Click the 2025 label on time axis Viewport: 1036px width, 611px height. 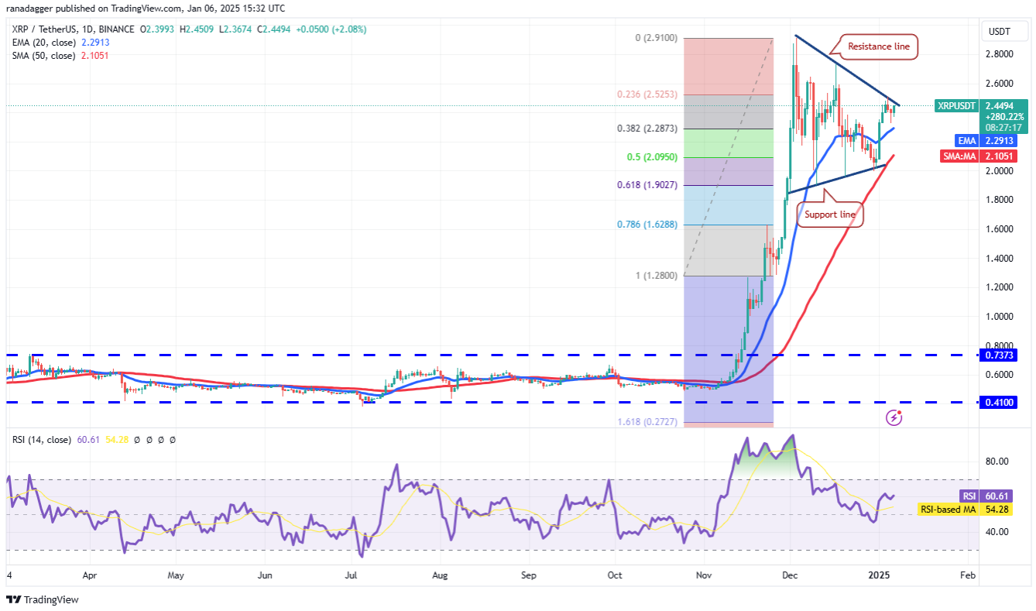coord(878,576)
